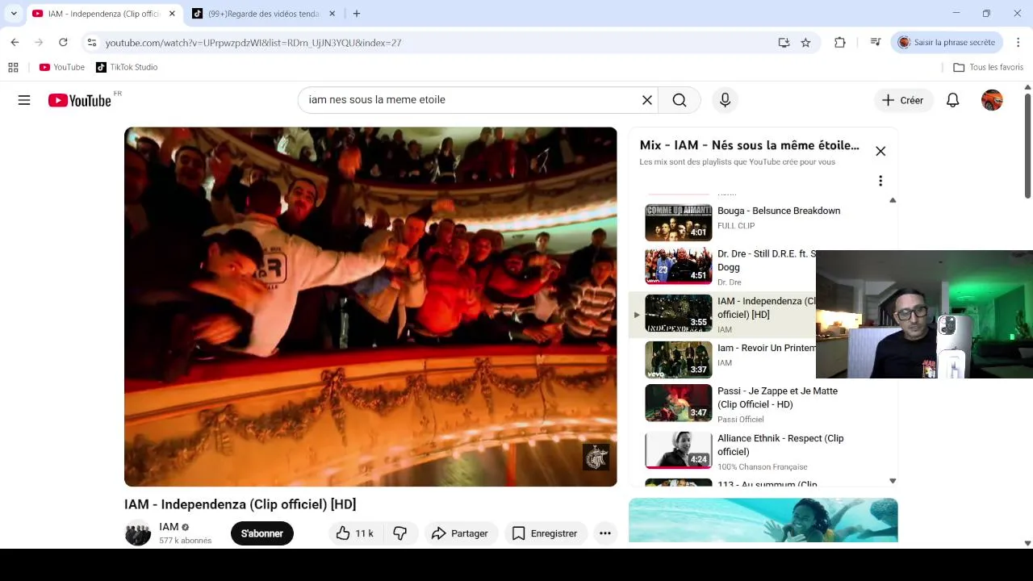The width and height of the screenshot is (1033, 581).
Task: Start voice search with microphone icon
Action: point(725,100)
